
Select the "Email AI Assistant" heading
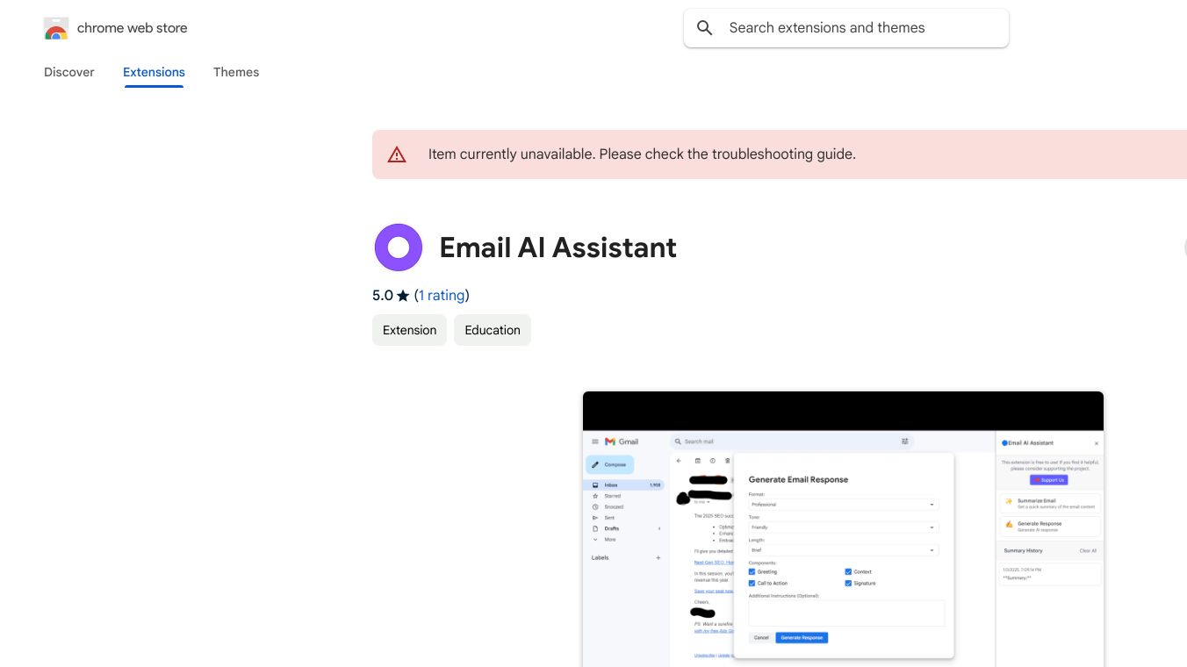558,247
